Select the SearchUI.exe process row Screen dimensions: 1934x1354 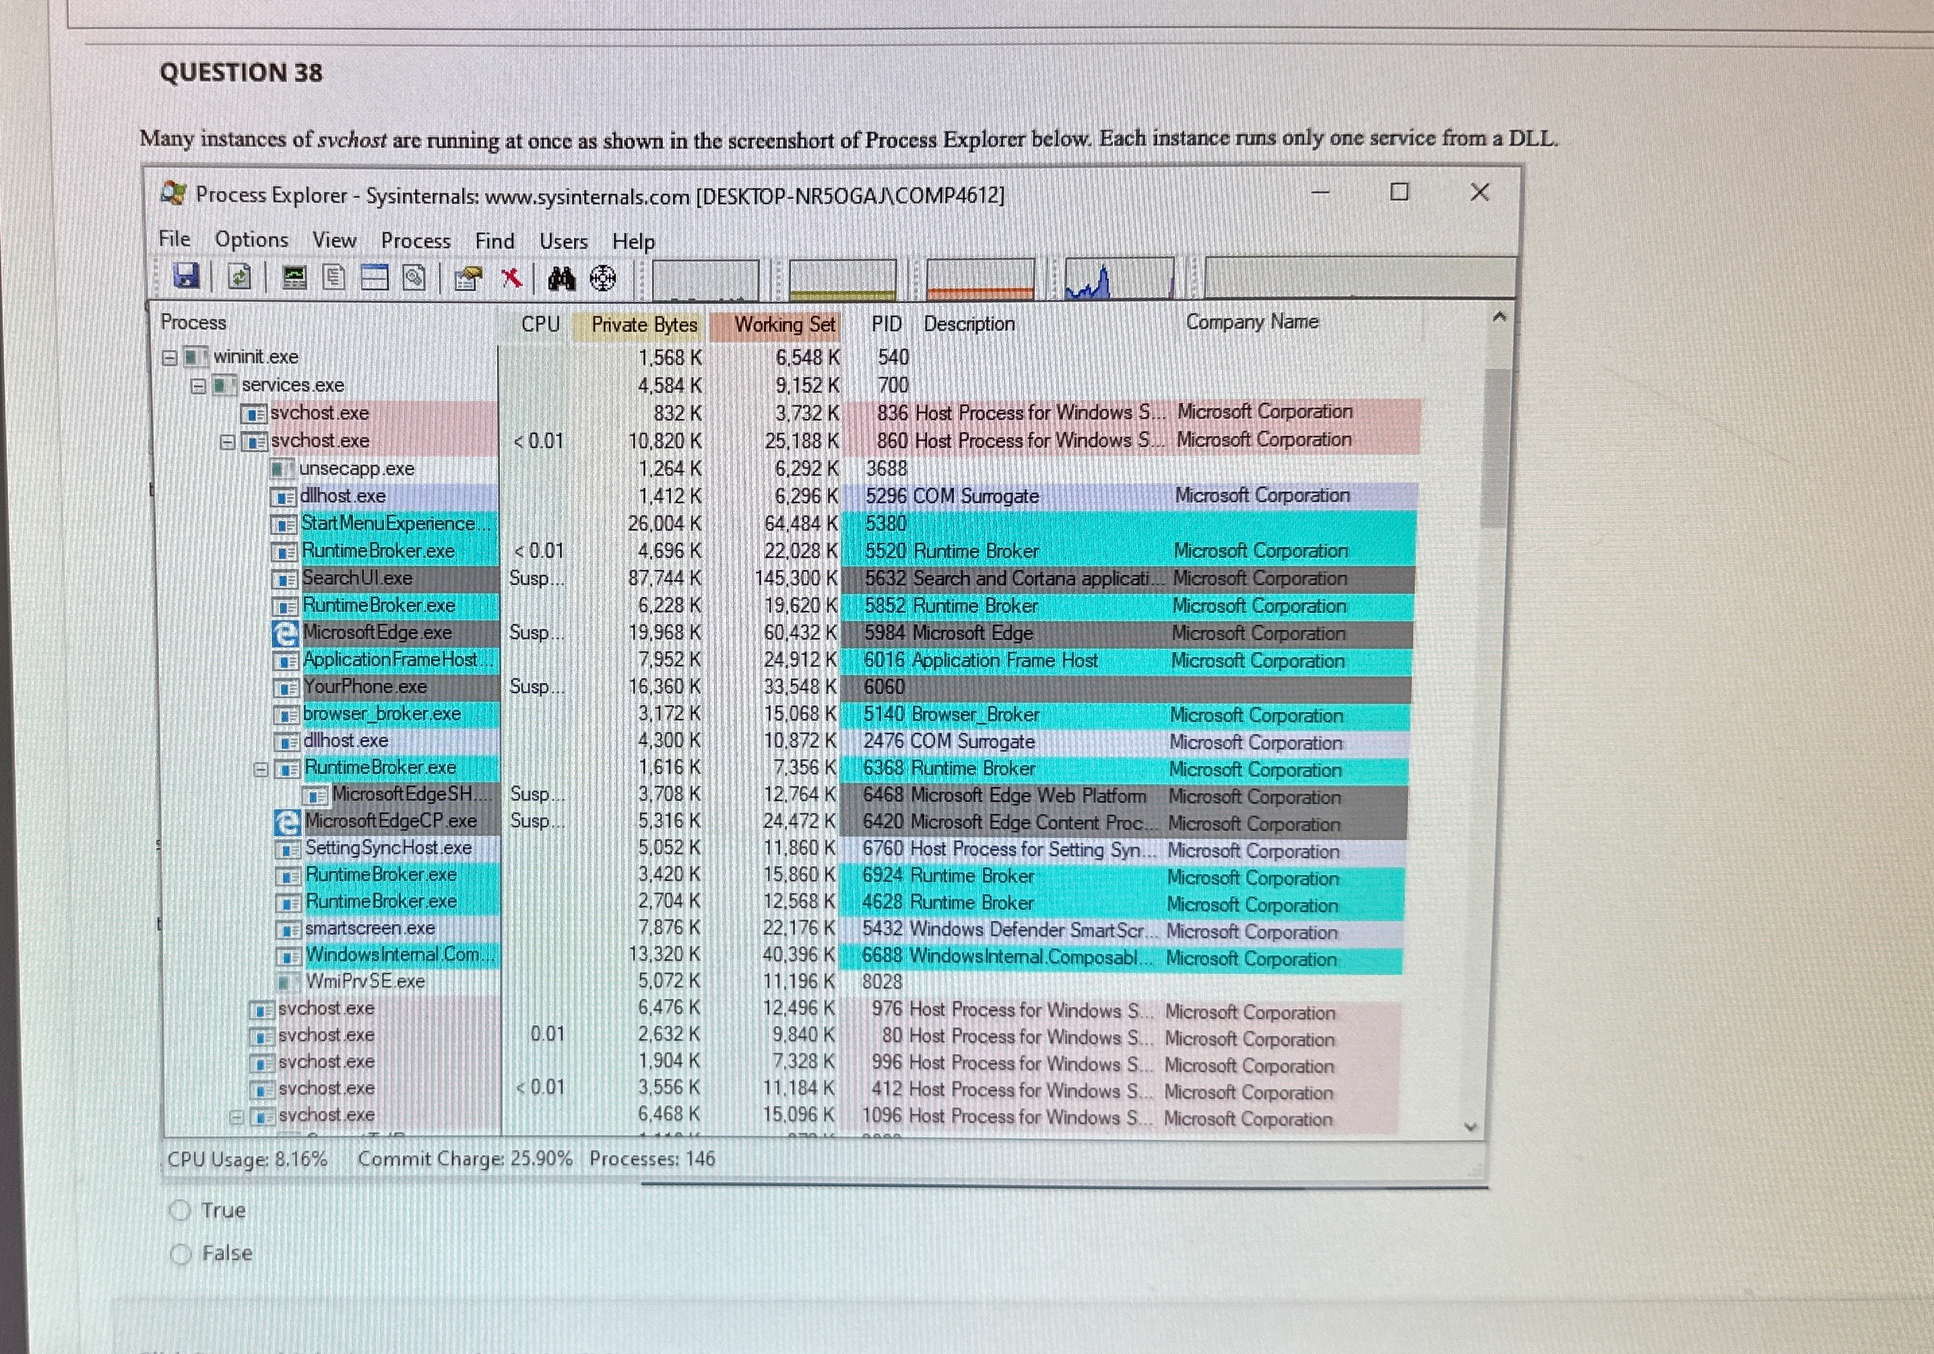coord(357,579)
